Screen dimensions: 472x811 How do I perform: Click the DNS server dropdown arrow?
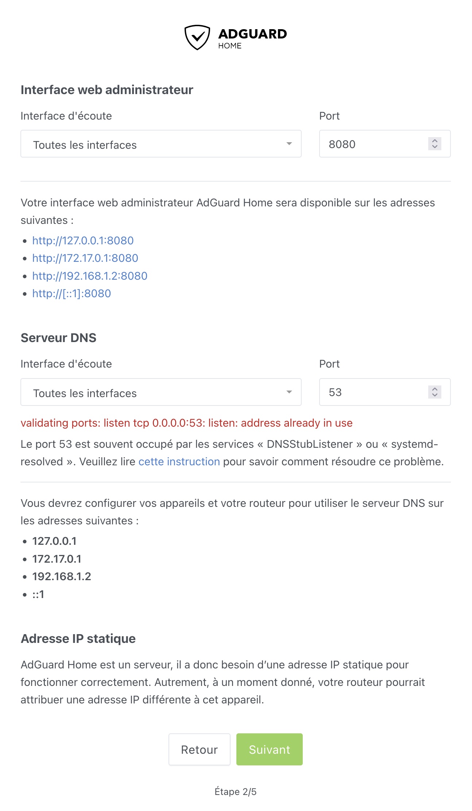coord(289,392)
